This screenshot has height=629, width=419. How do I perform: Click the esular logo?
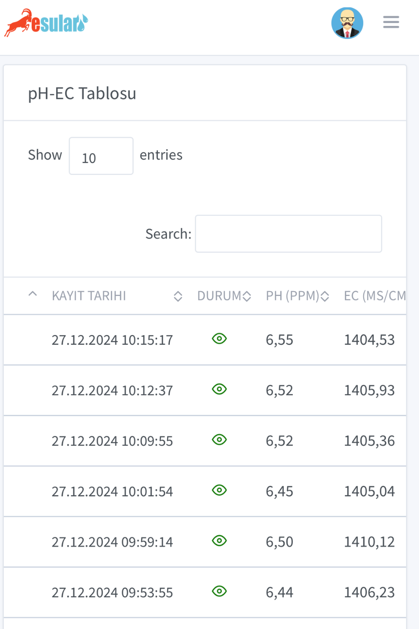click(46, 23)
